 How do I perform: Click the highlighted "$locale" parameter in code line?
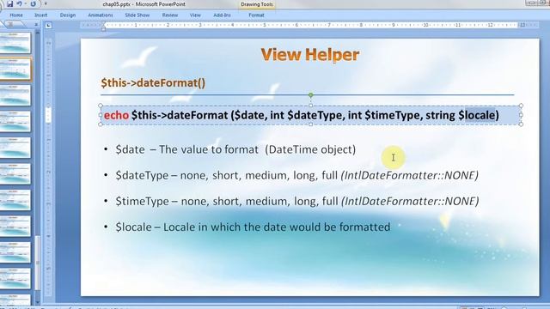tap(477, 115)
